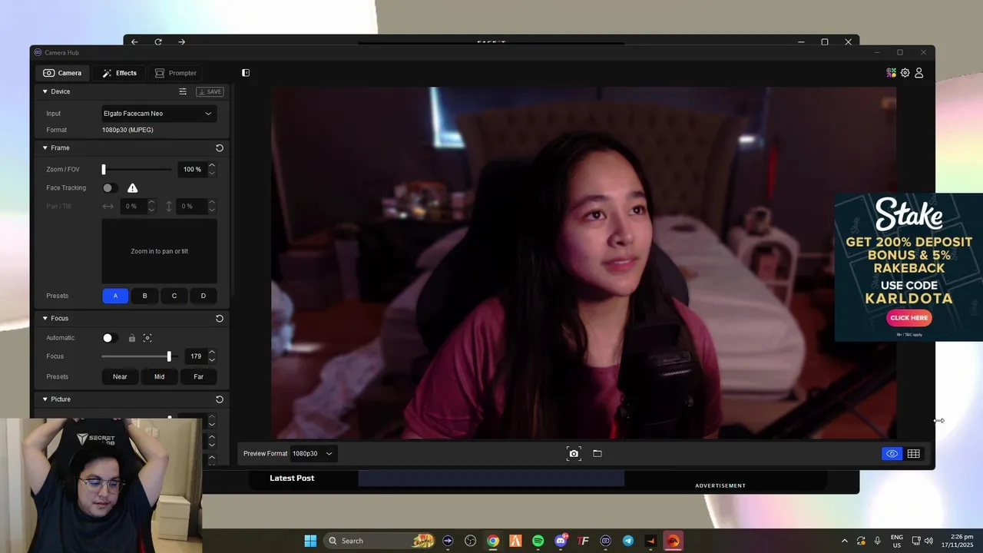Click the SAVE button

210,91
